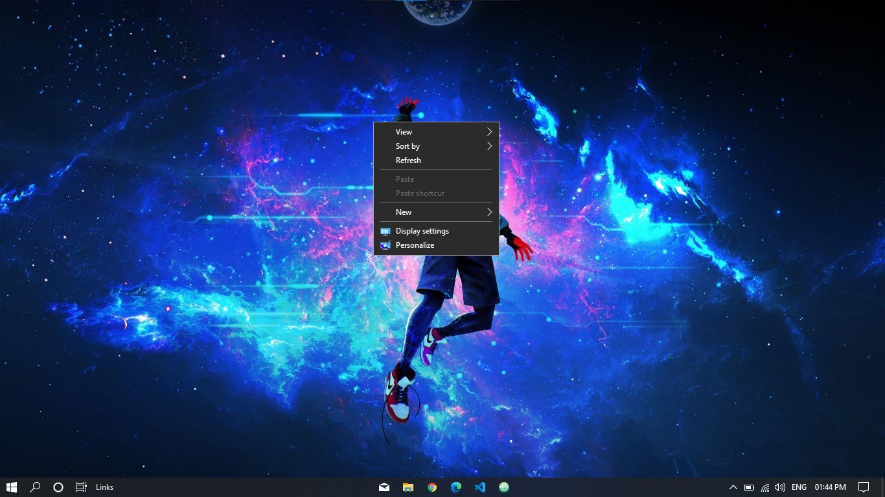Screen dimensions: 885x497
Task: Open the Mail app from taskbar
Action: coord(384,487)
